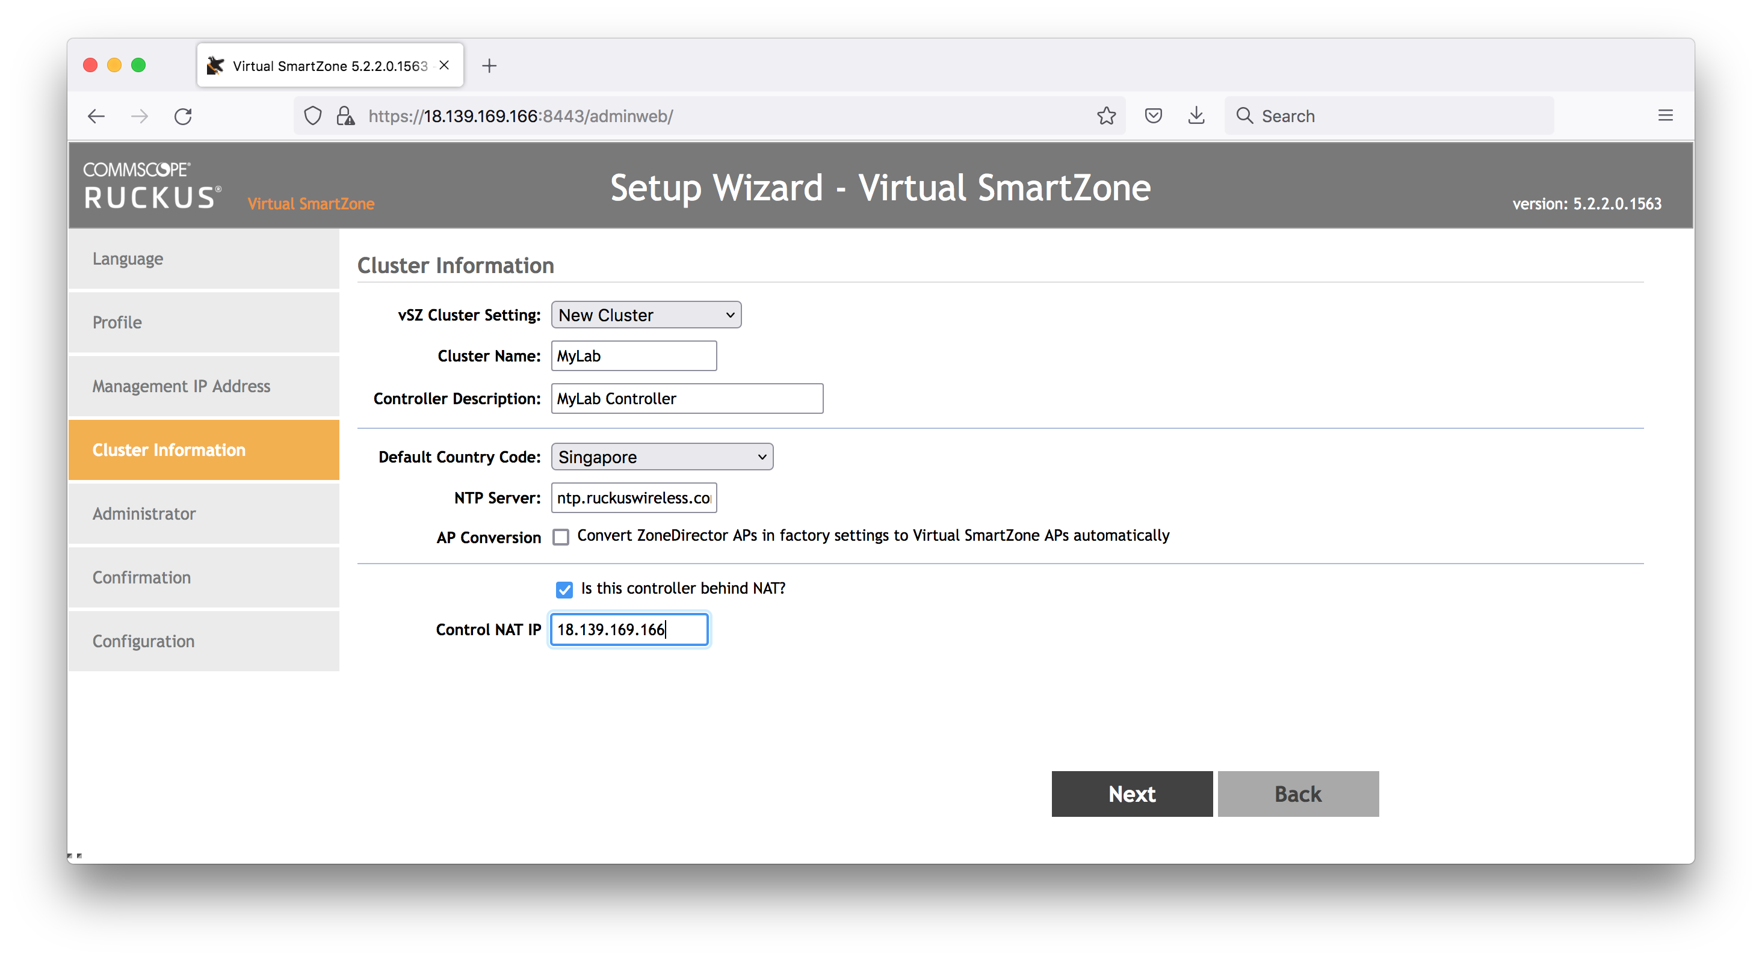
Task: Open the downloads arrow icon
Action: point(1196,116)
